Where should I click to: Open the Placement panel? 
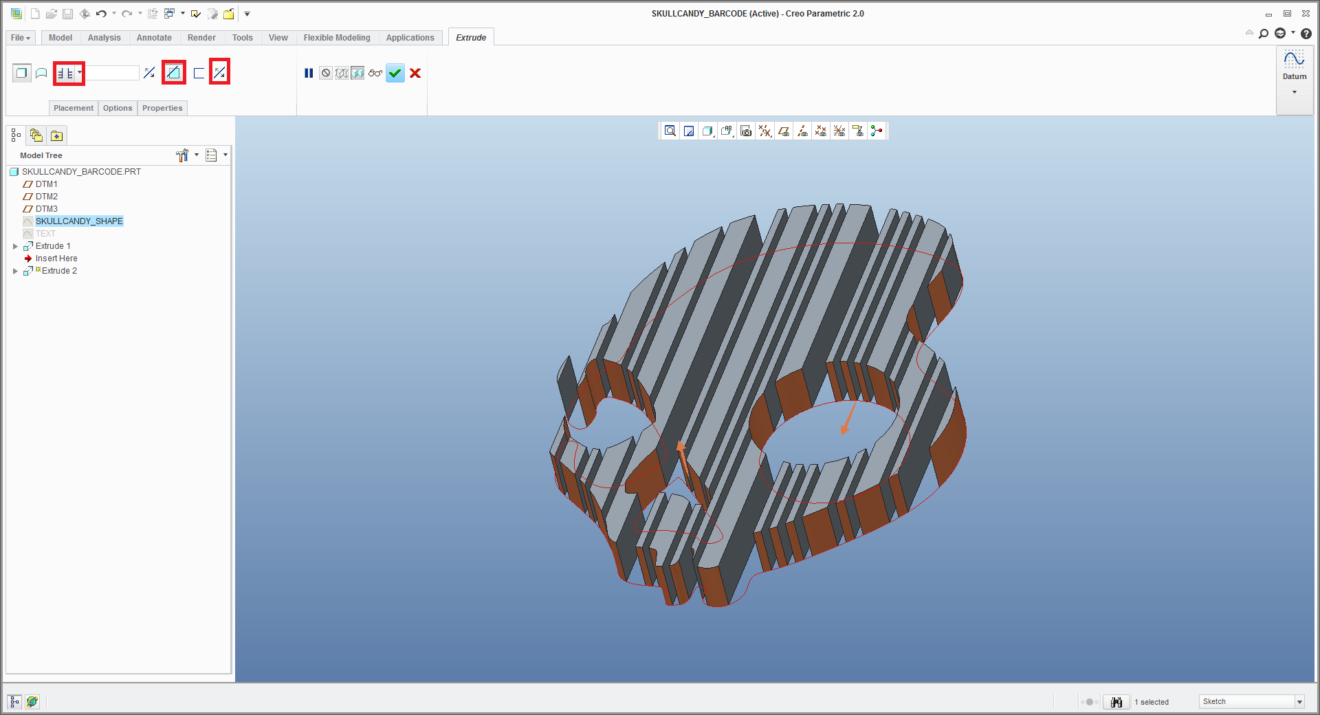[73, 108]
